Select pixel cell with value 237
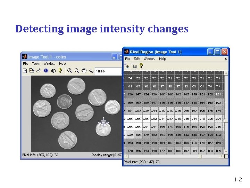Viewport: 250px width, 188px height. [170, 119]
